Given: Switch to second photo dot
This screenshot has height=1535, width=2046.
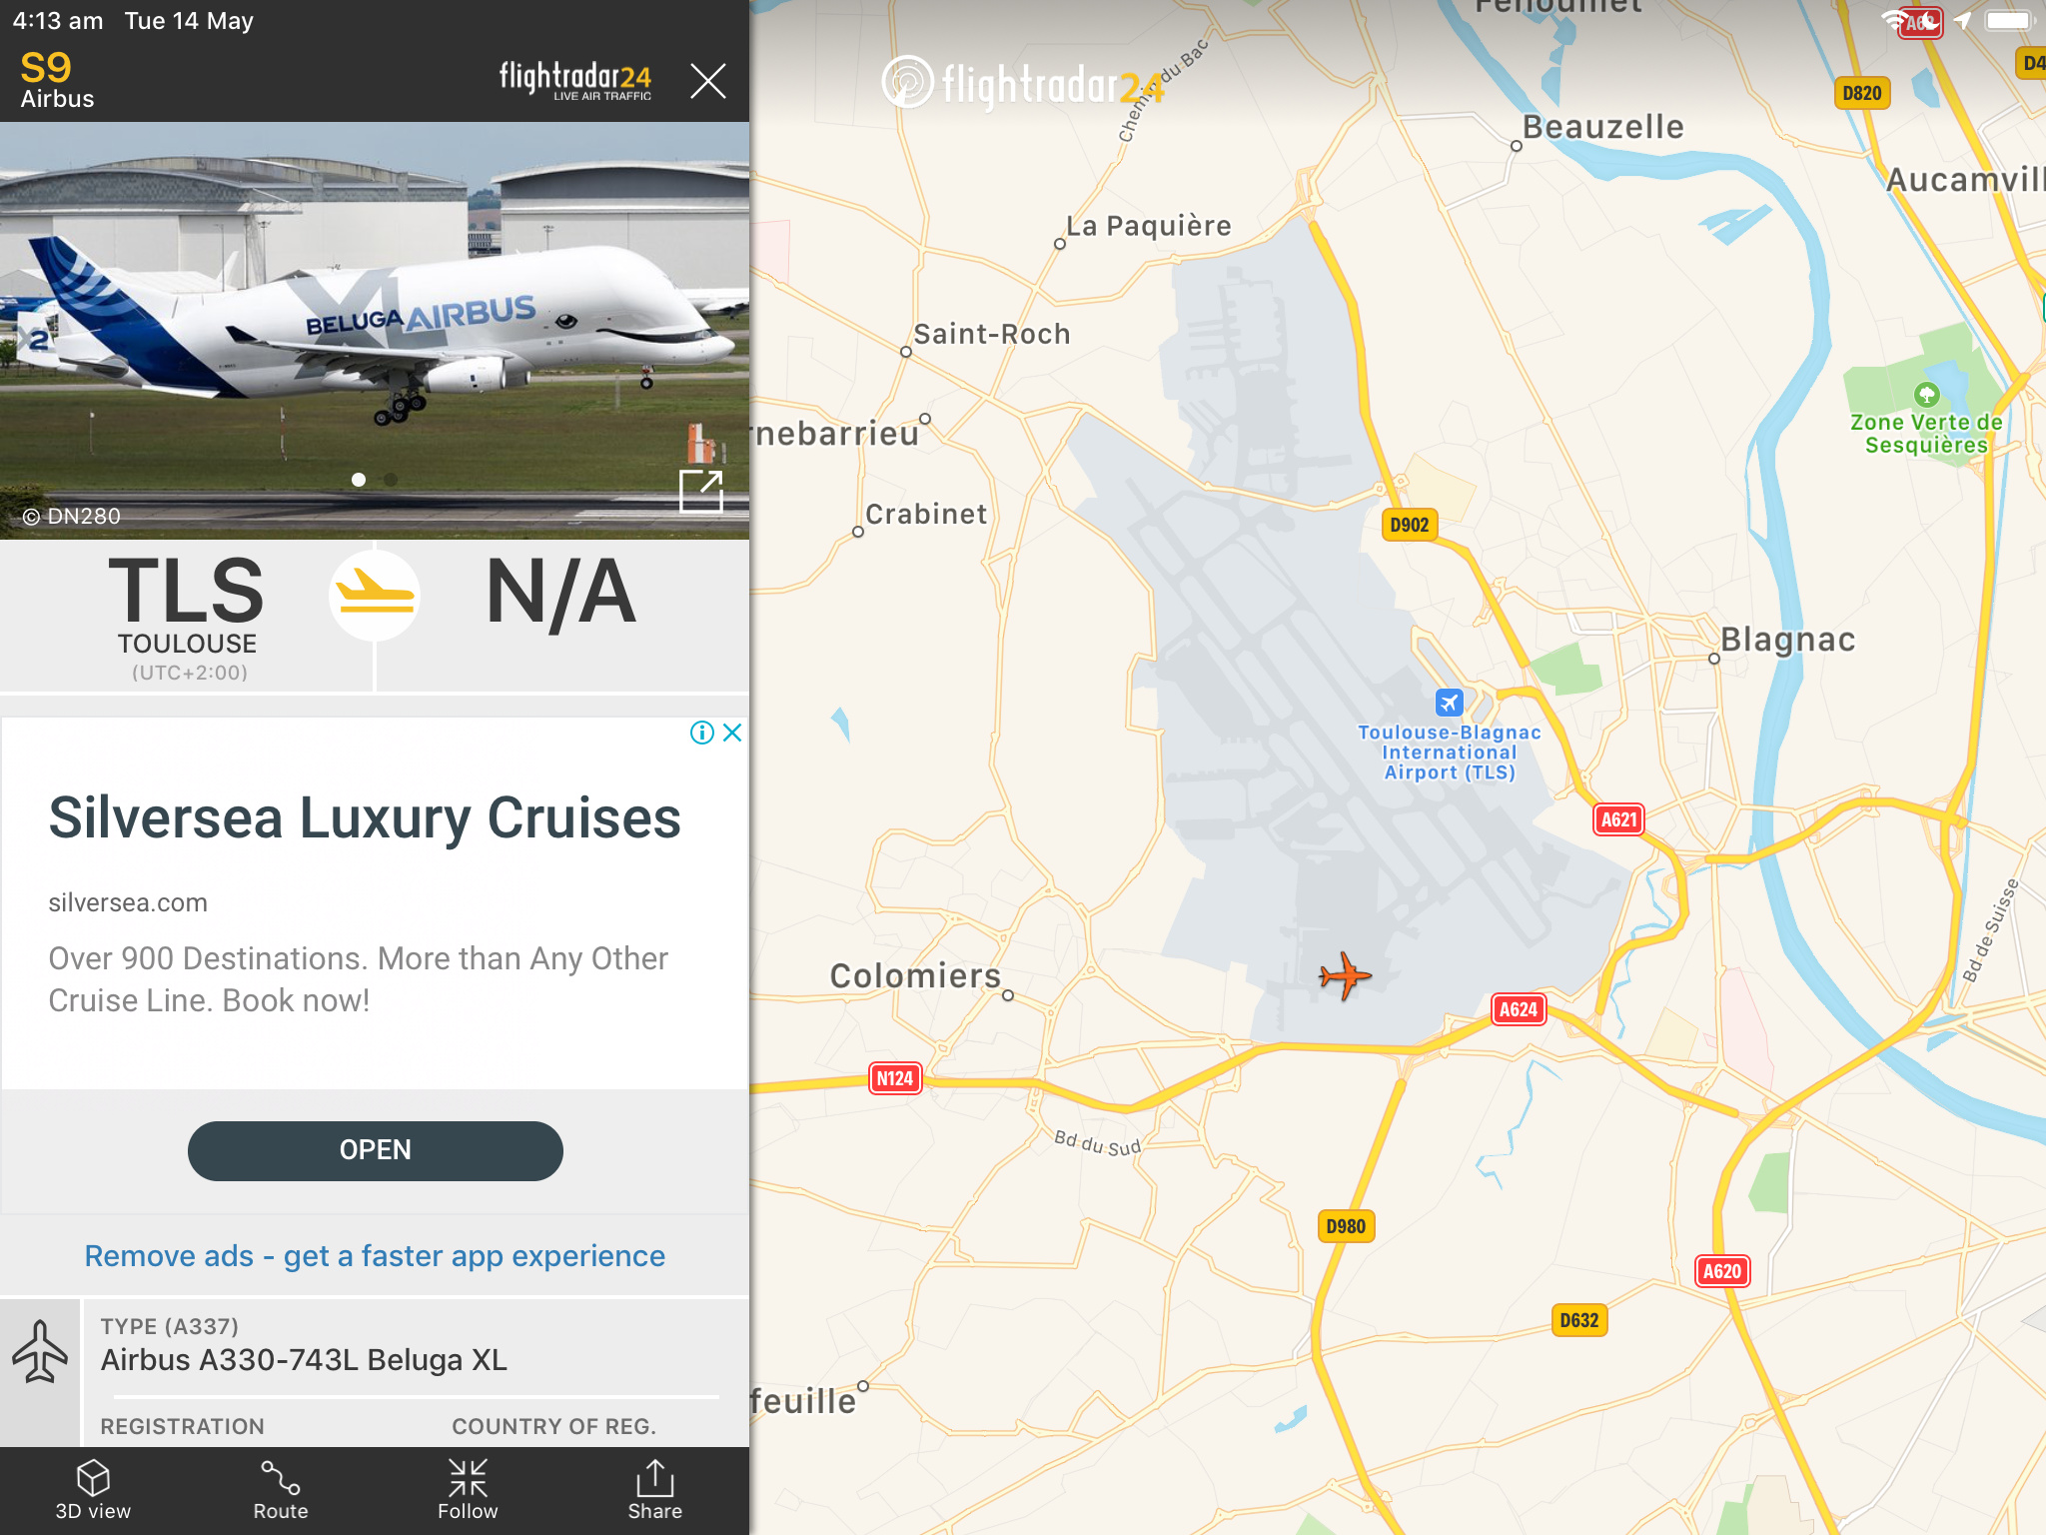Looking at the screenshot, I should (391, 480).
